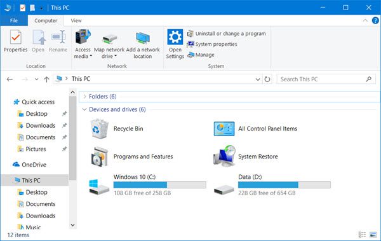
Task: Open Downloads under This PC
Action: [x=36, y=216]
